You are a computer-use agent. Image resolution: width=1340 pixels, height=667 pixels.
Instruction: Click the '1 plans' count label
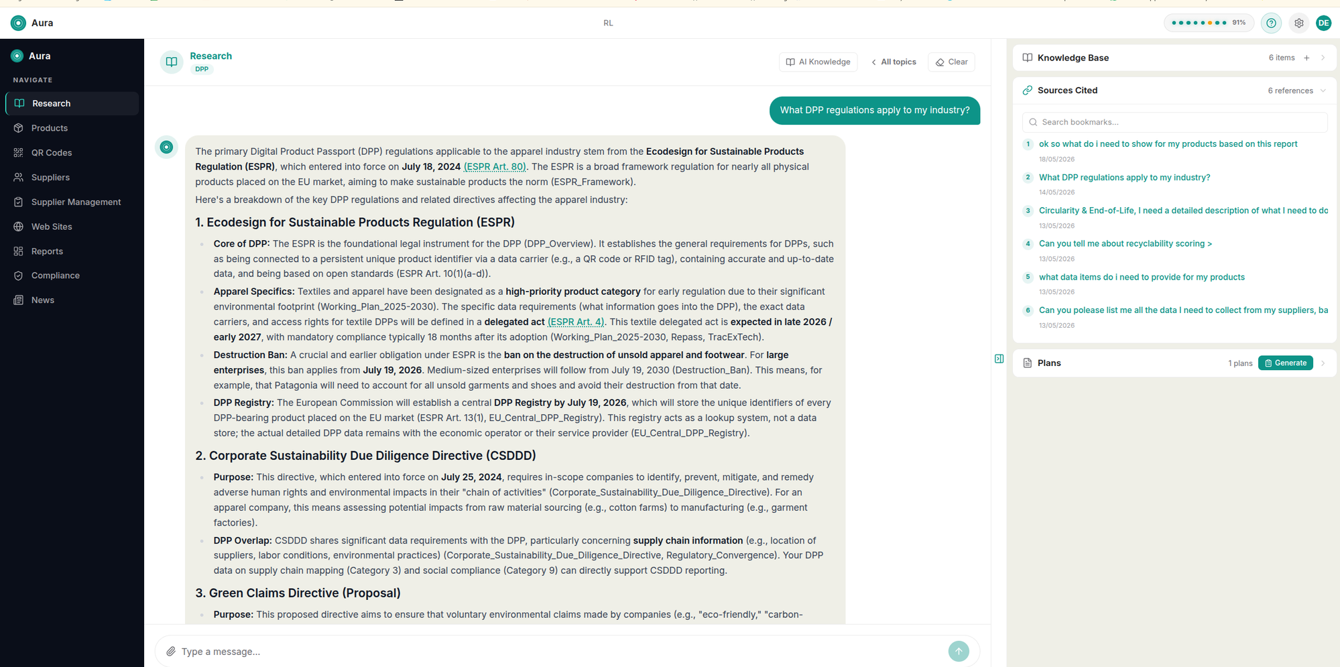click(x=1240, y=363)
